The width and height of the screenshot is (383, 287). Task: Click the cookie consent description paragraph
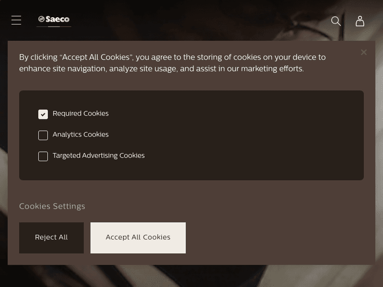172,63
